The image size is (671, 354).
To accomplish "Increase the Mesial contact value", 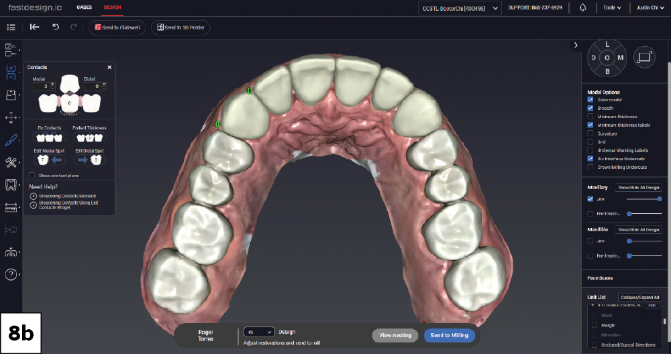I will point(52,84).
